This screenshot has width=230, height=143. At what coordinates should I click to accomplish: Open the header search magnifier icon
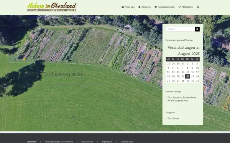coord(198,7)
